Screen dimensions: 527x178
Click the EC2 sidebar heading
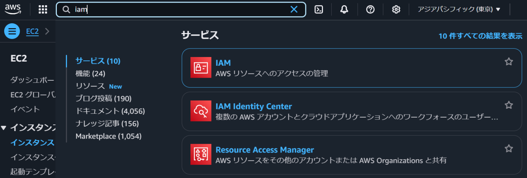pos(19,59)
